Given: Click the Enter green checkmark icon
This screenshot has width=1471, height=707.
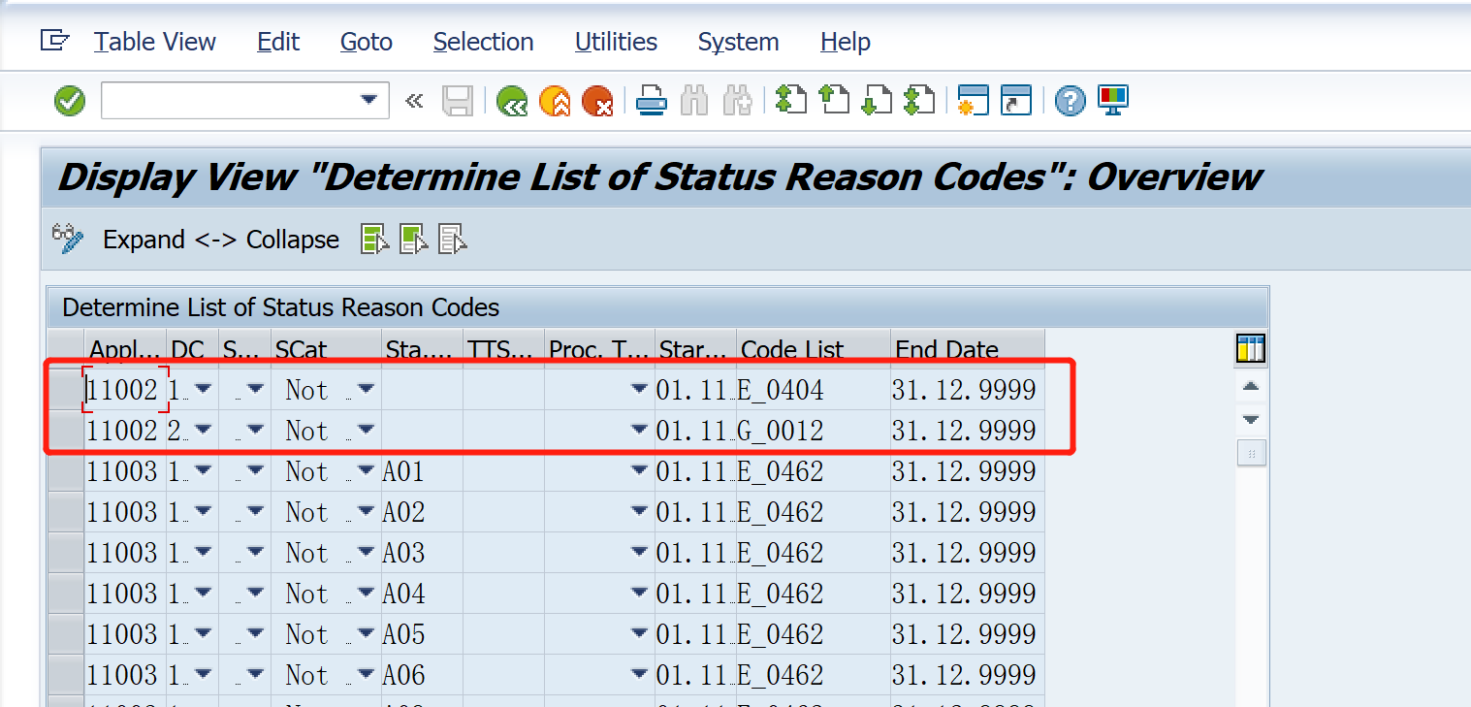Looking at the screenshot, I should tap(68, 100).
